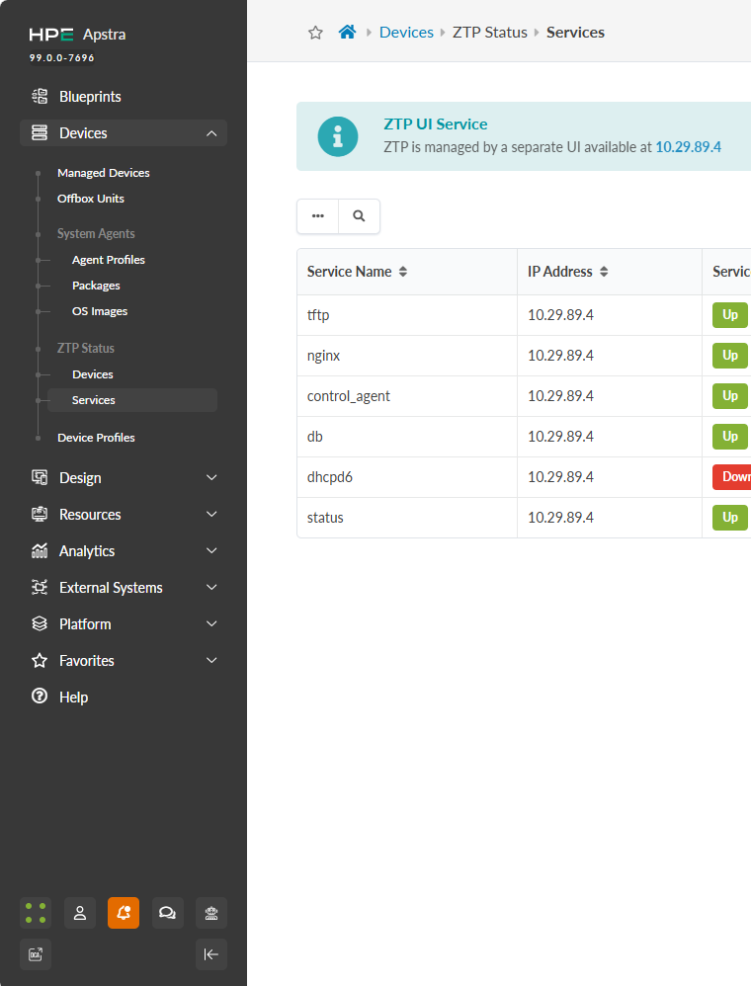Screen dimensions: 751x986
Task: Open the robot assistant icon
Action: click(x=211, y=913)
